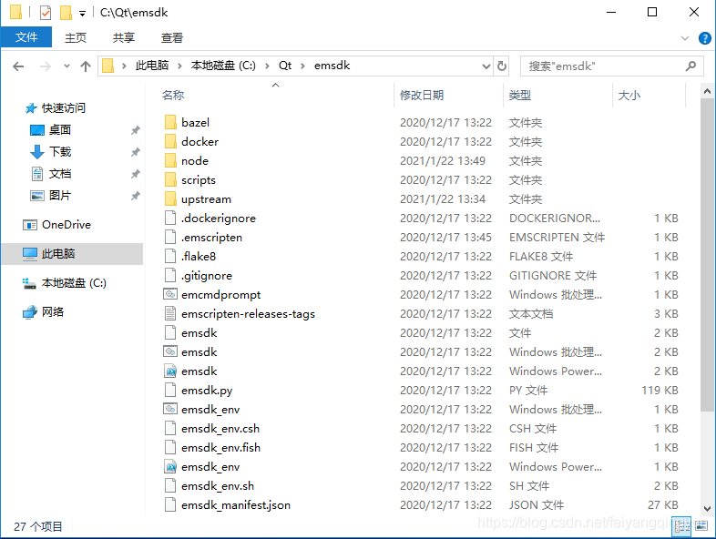Go back with the back arrow
716x539 pixels.
pyautogui.click(x=18, y=66)
